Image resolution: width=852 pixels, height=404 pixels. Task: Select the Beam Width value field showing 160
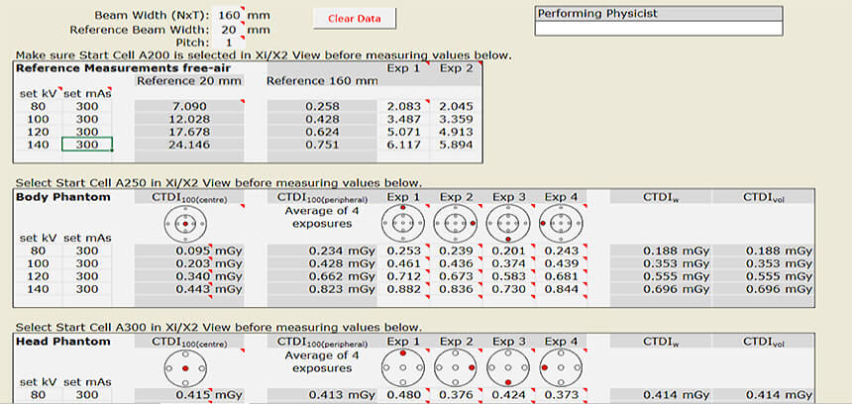[x=228, y=16]
